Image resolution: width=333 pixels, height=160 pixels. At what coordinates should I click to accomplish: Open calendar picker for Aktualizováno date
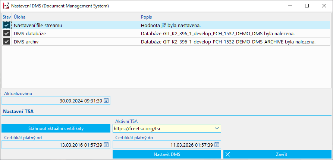pos(106,101)
